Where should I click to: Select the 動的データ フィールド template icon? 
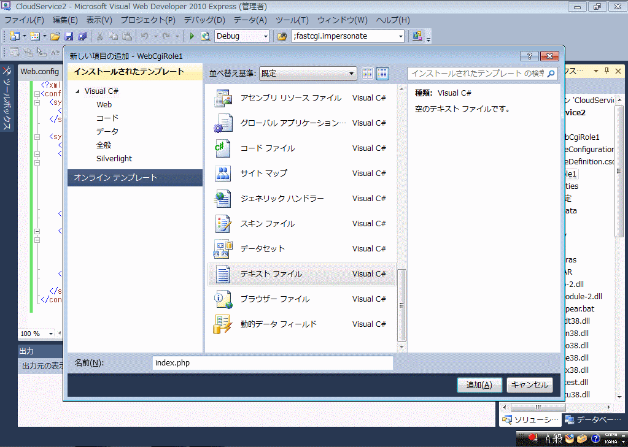tap(223, 324)
